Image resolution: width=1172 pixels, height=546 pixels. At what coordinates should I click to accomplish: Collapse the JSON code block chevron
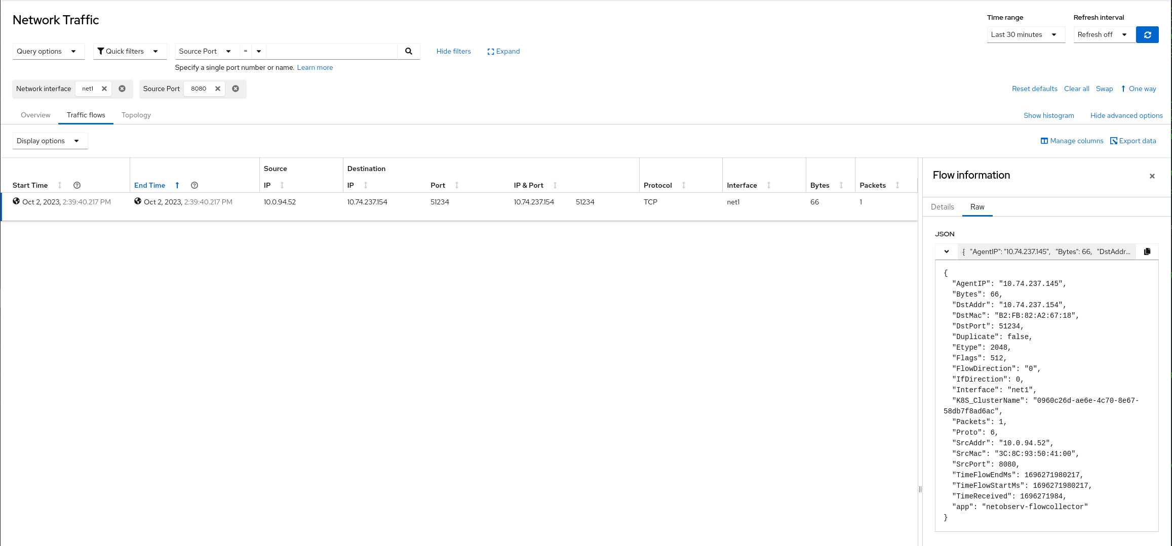pos(946,251)
